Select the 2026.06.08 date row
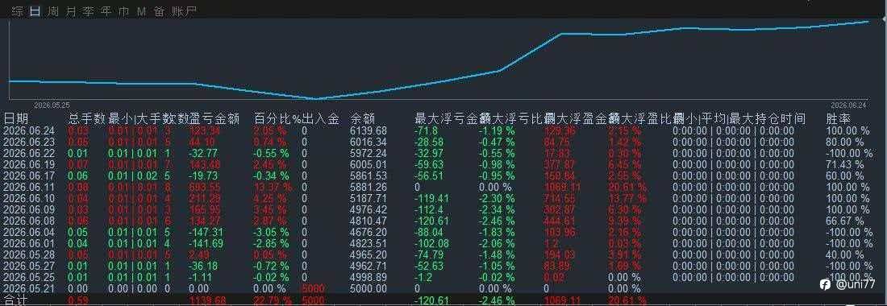This screenshot has height=306, width=887. pyautogui.click(x=29, y=221)
